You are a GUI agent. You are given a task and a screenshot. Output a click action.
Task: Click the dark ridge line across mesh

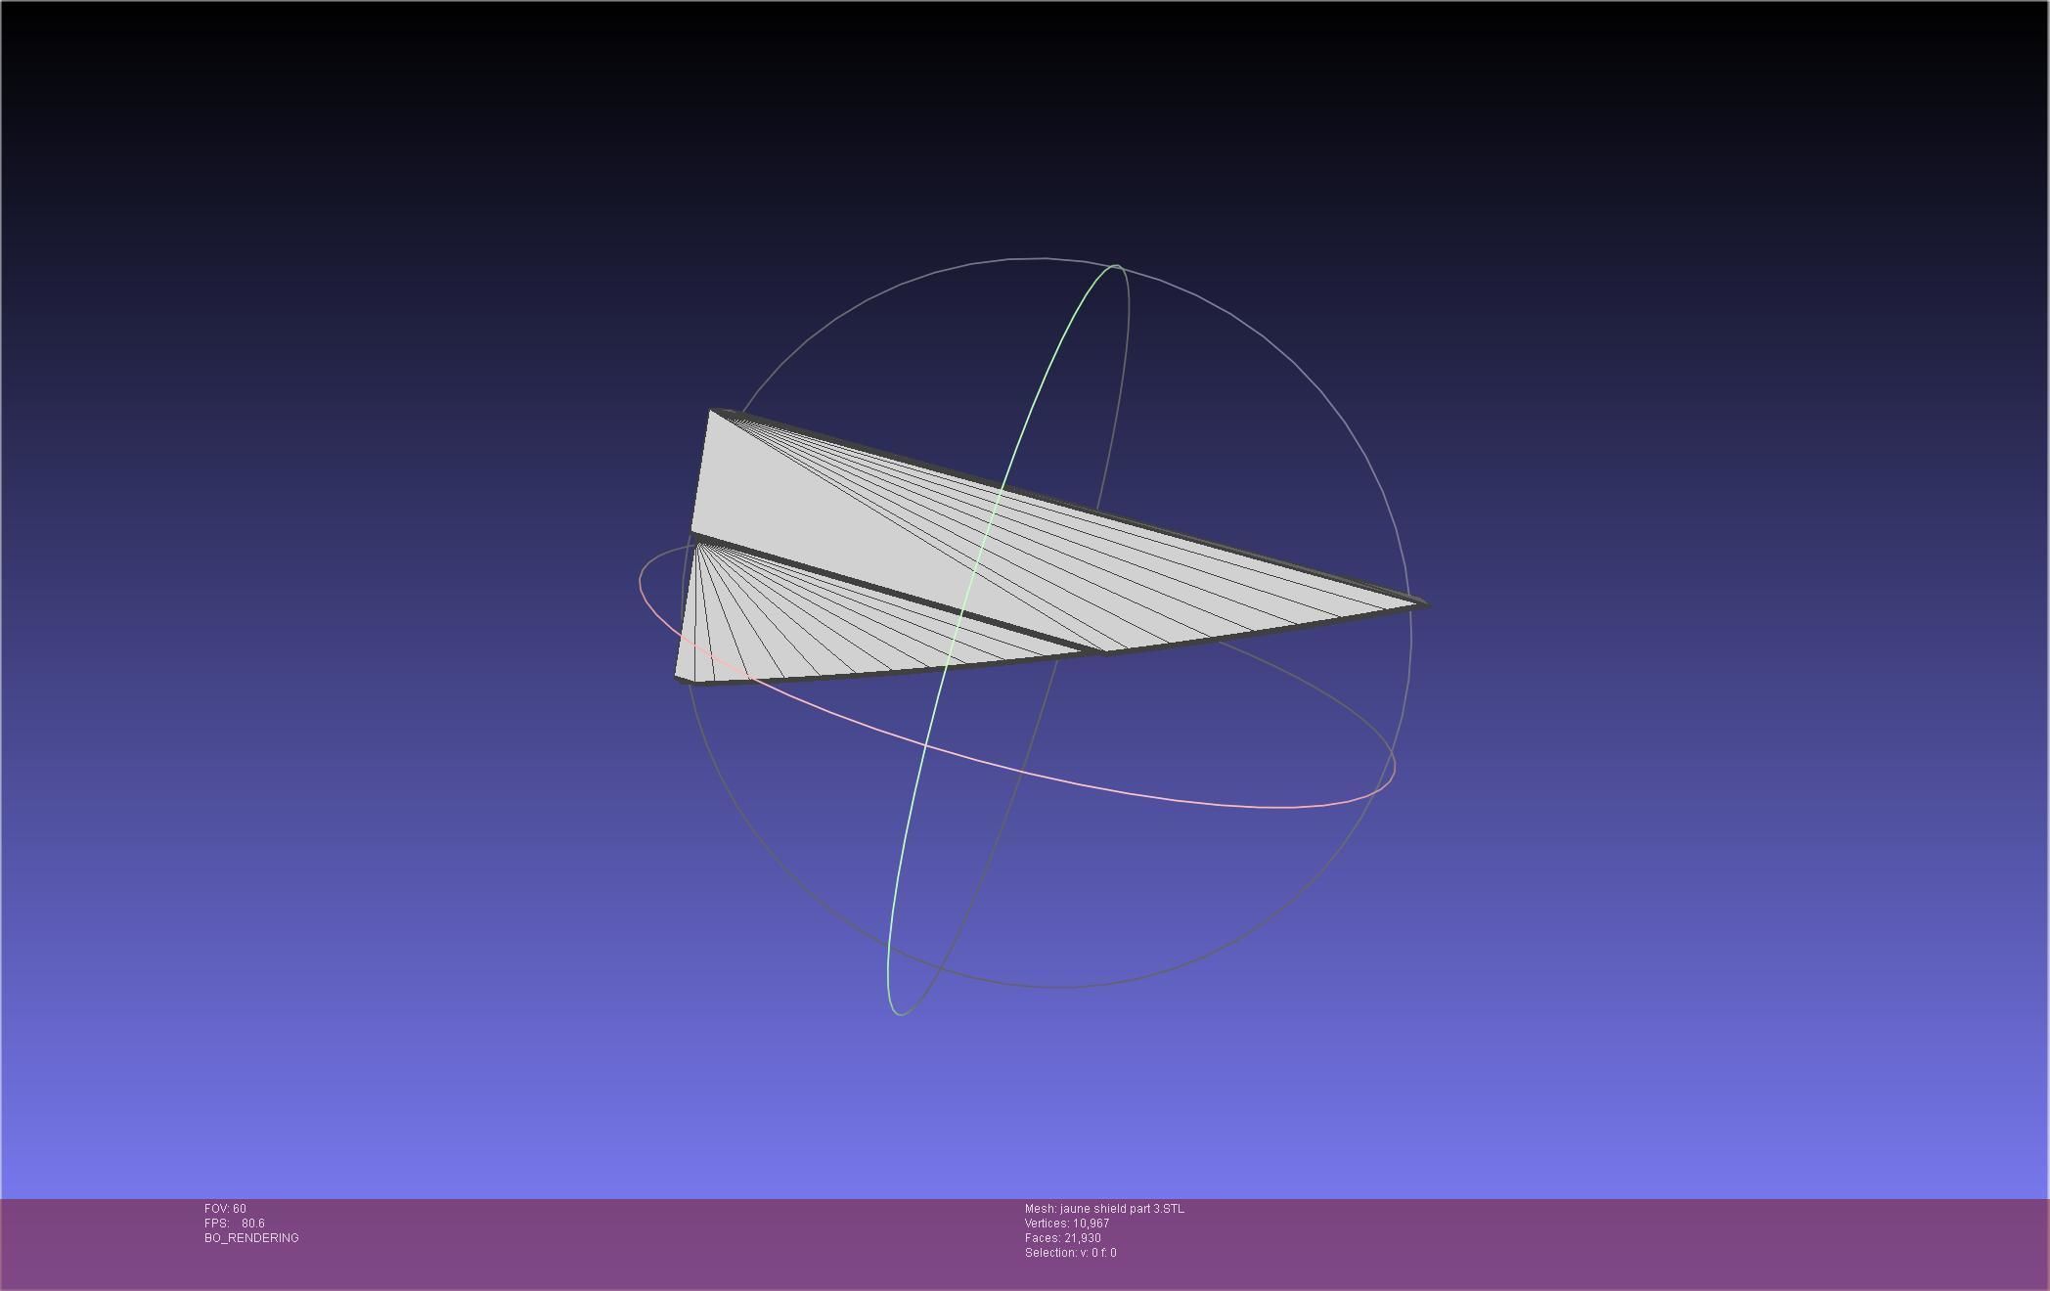point(880,590)
